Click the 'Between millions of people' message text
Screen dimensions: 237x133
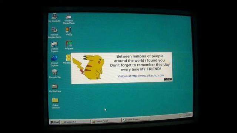tap(140, 63)
